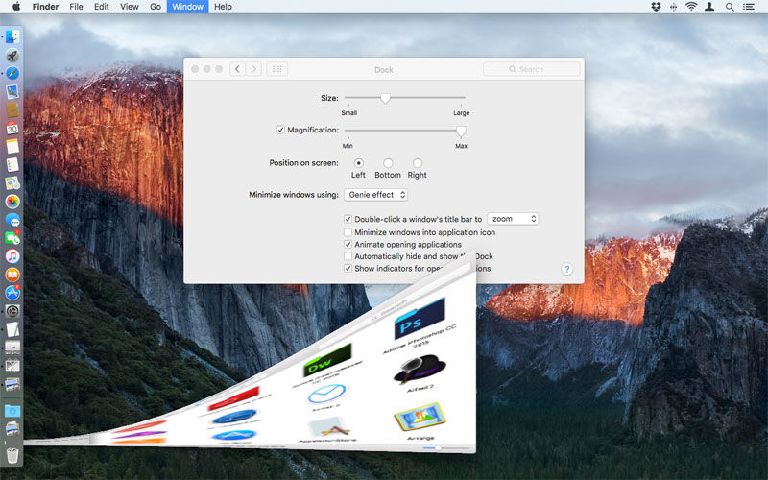The width and height of the screenshot is (768, 480).
Task: Open the View menu
Action: pos(130,7)
